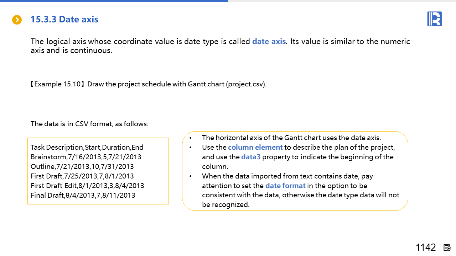Click the blue R logo in the corner
This screenshot has height=256, width=456.
[x=434, y=19]
